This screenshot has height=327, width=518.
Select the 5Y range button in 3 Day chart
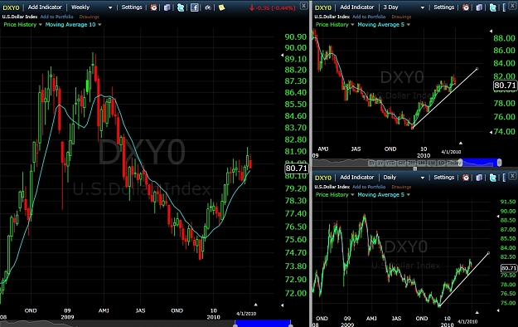[372, 163]
